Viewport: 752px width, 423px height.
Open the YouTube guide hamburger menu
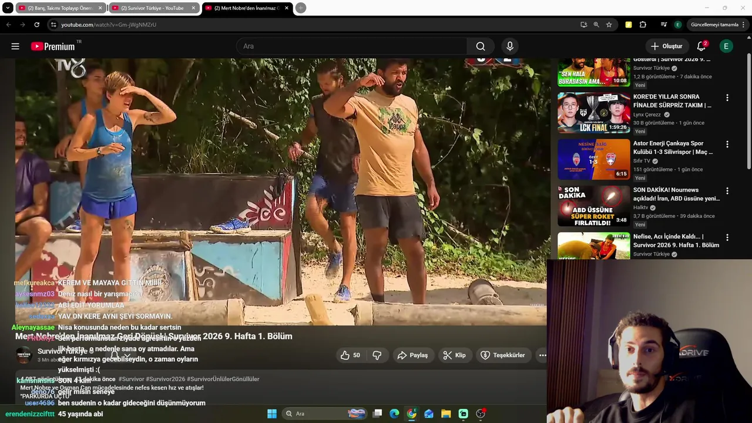15,46
